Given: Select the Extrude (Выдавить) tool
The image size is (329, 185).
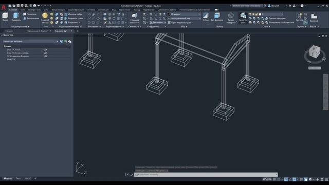Looking at the screenshot, I should (x=16, y=17).
